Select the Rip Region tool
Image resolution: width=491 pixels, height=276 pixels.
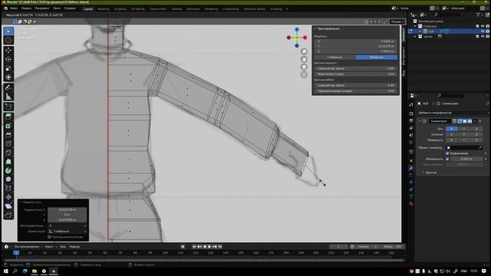tap(8, 215)
